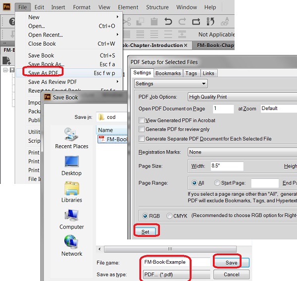Close the Chapter-Introduction document tab
The height and width of the screenshot is (281, 297).
186,45
